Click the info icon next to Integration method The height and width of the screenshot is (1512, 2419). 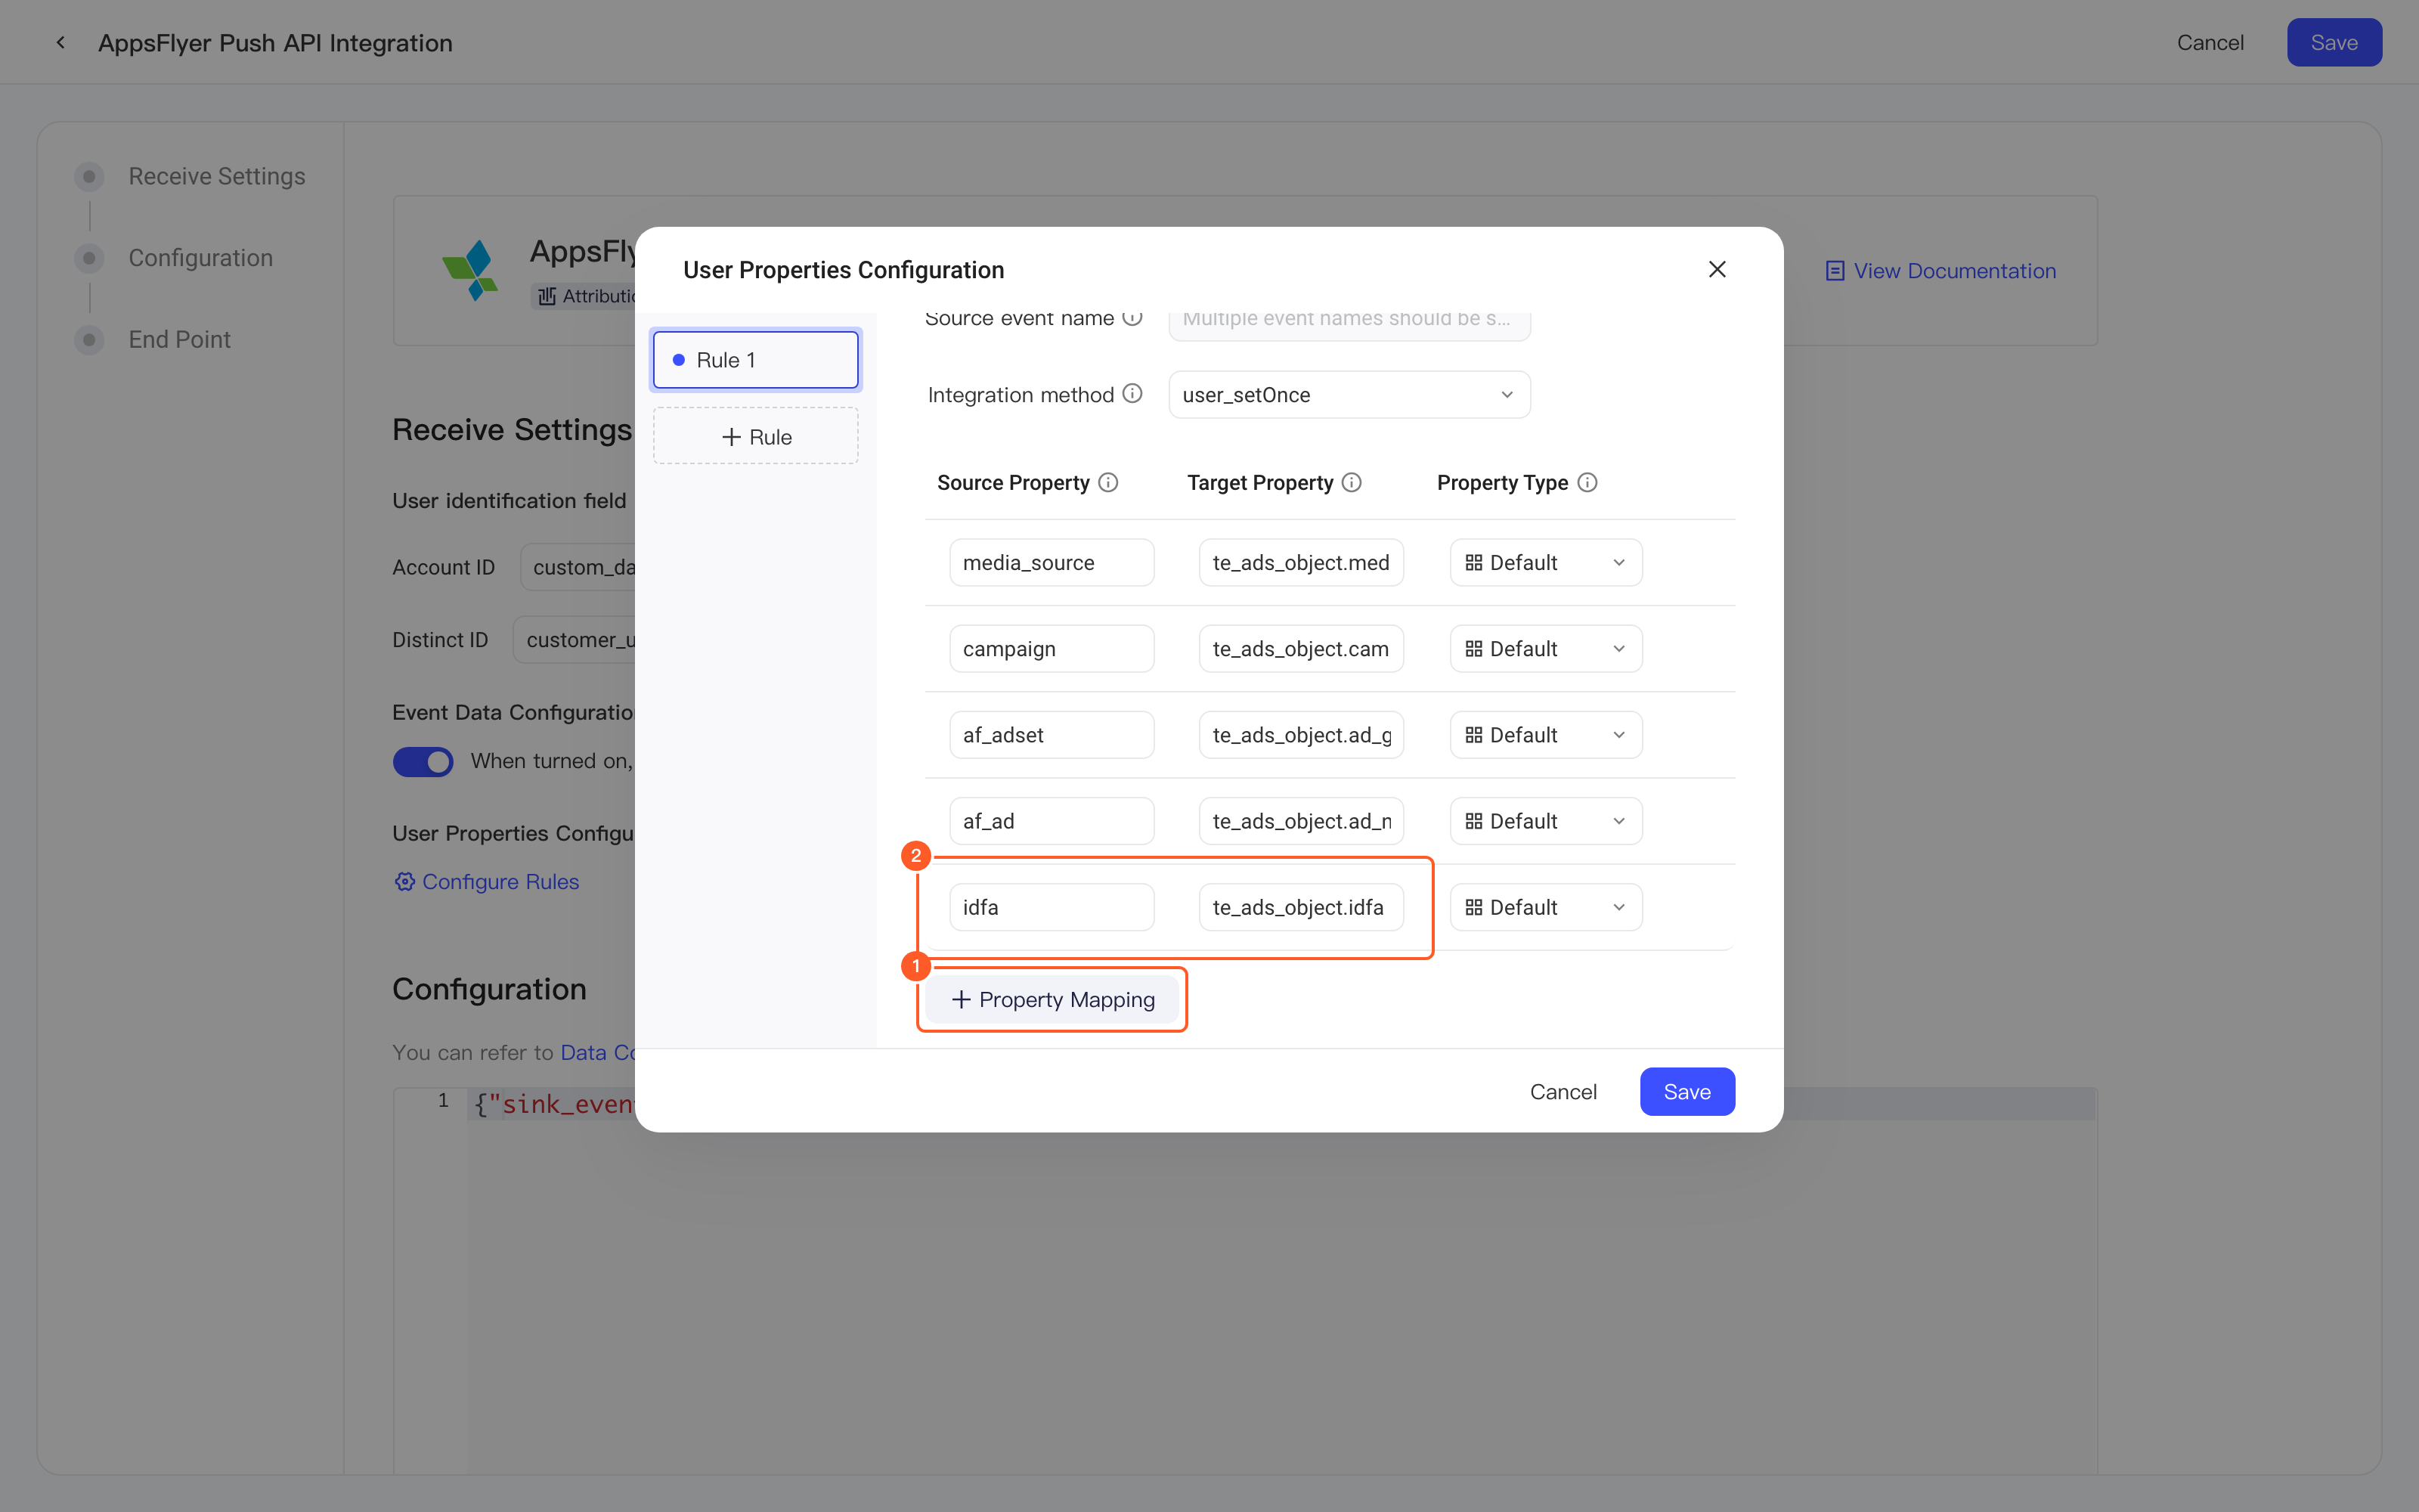point(1132,393)
